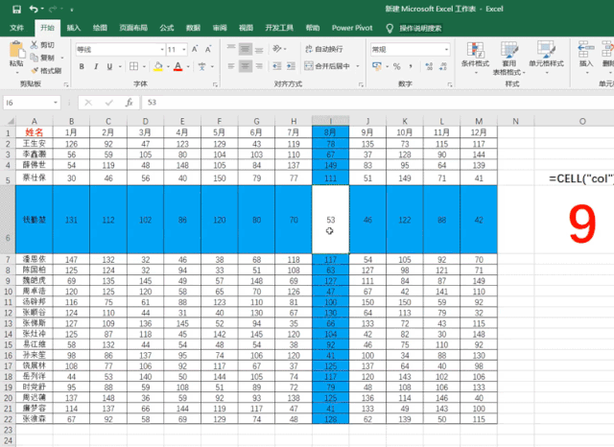Open the font size dropdown
The width and height of the screenshot is (614, 447).
pos(184,49)
